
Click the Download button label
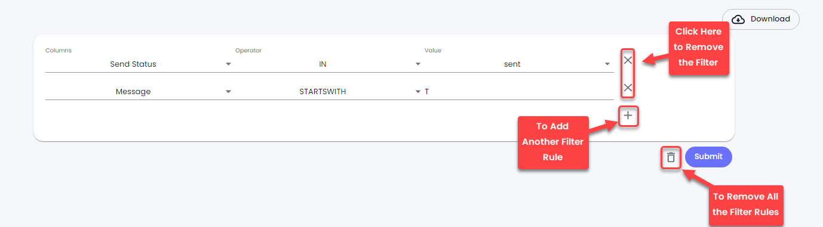(x=770, y=19)
